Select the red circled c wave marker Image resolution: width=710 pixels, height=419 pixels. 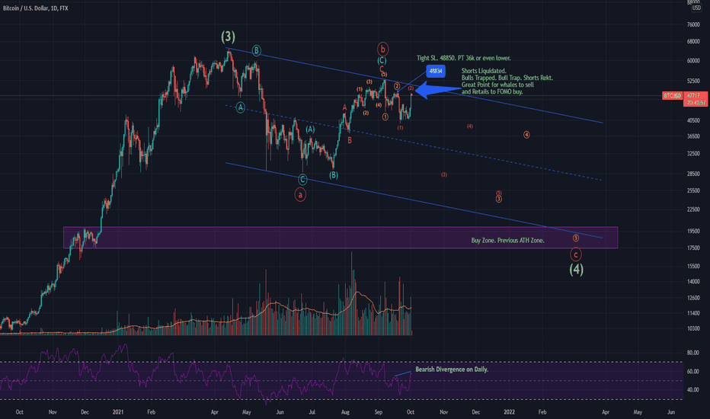(x=575, y=254)
